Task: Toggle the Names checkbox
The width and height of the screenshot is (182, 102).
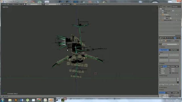Action: coord(160,69)
